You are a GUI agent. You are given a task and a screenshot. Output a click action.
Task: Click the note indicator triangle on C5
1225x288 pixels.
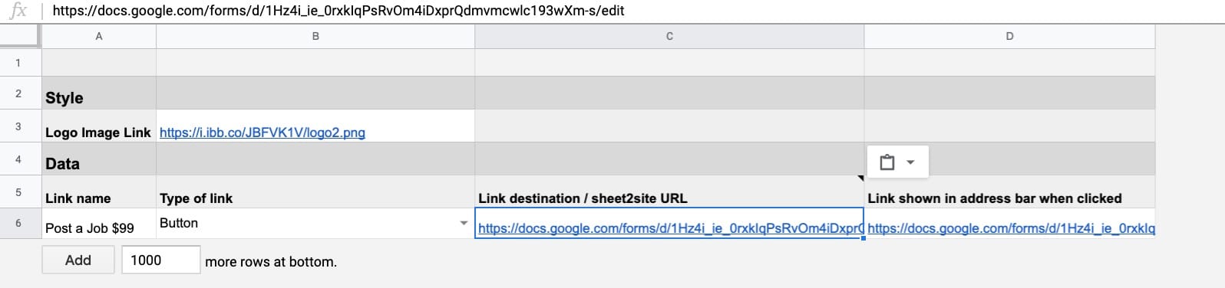(x=860, y=178)
